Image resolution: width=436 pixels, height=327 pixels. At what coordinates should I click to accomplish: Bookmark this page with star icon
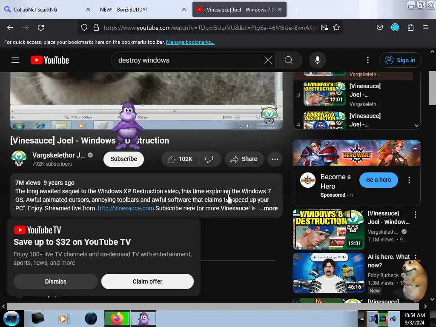336,28
